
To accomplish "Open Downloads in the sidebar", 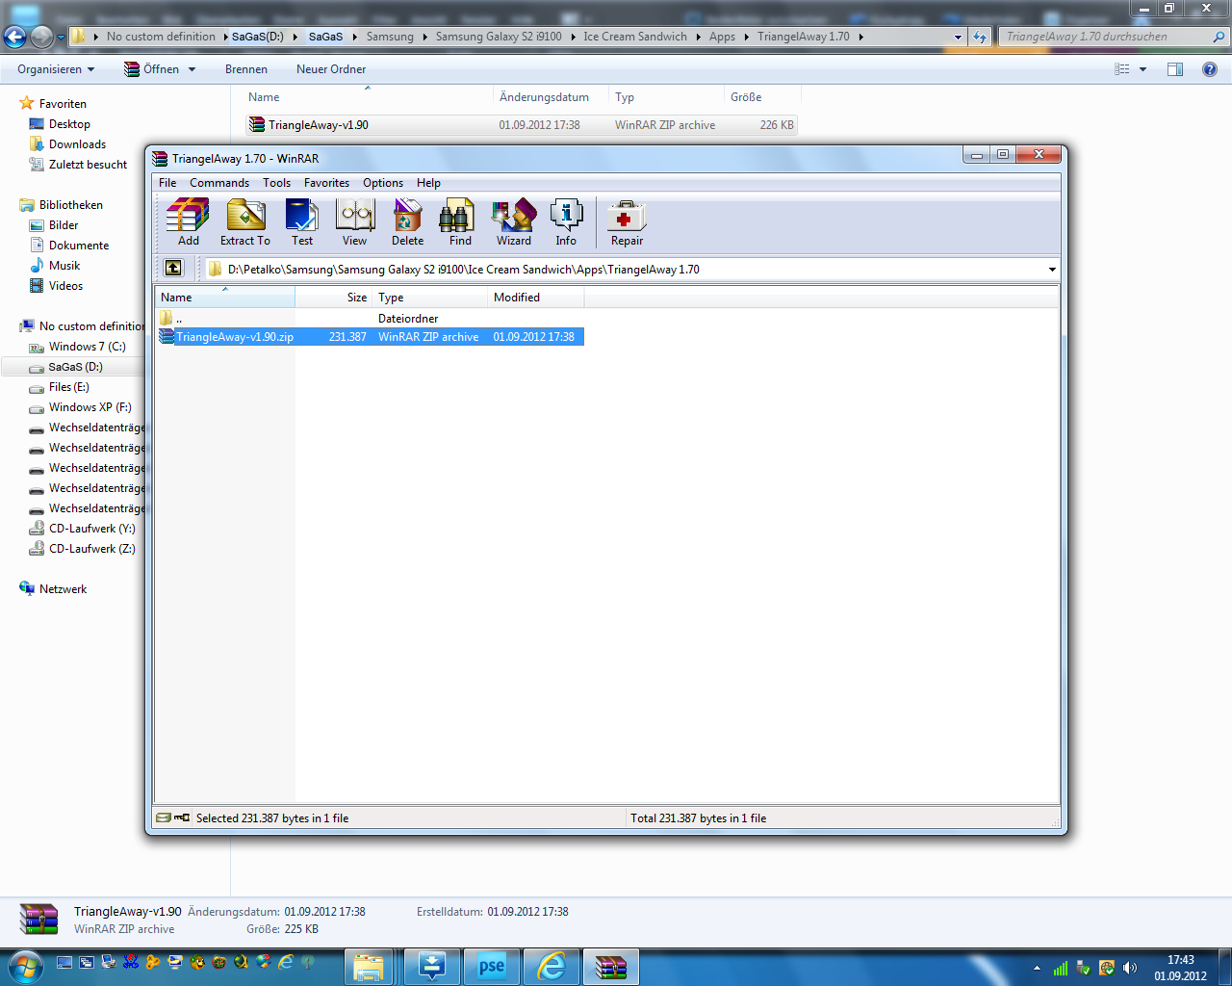I will (77, 144).
